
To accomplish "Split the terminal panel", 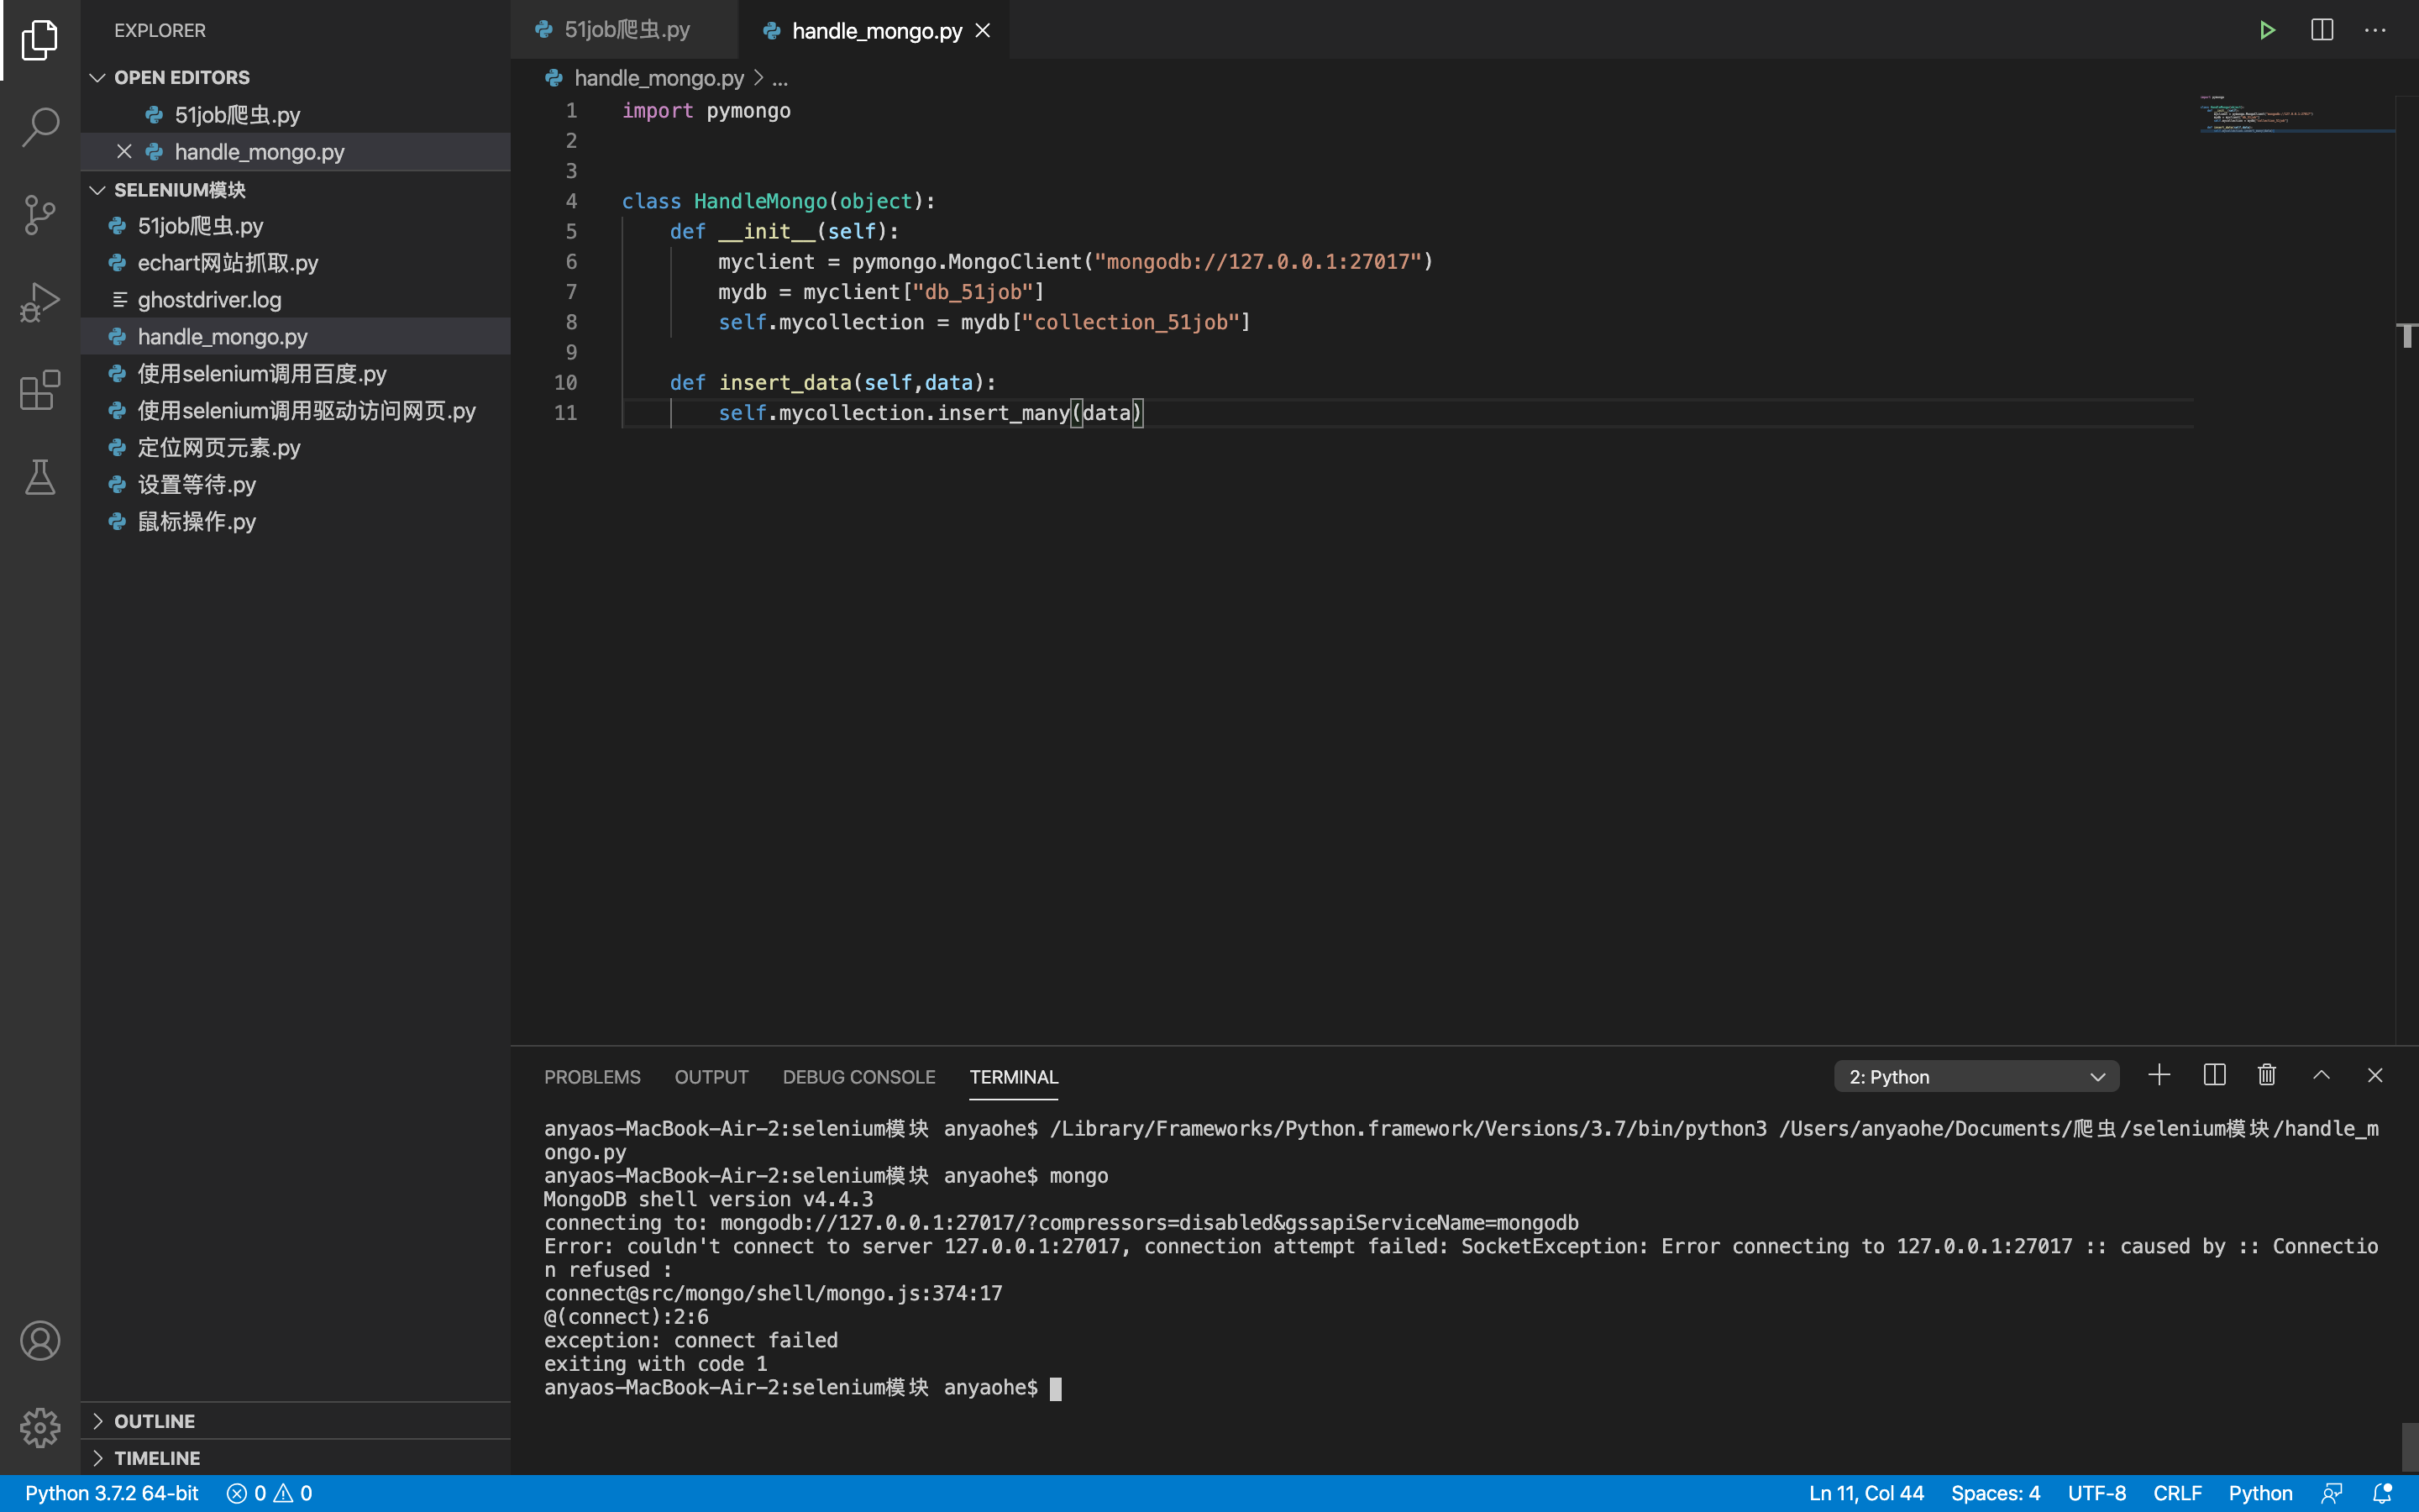I will click(x=2214, y=1075).
